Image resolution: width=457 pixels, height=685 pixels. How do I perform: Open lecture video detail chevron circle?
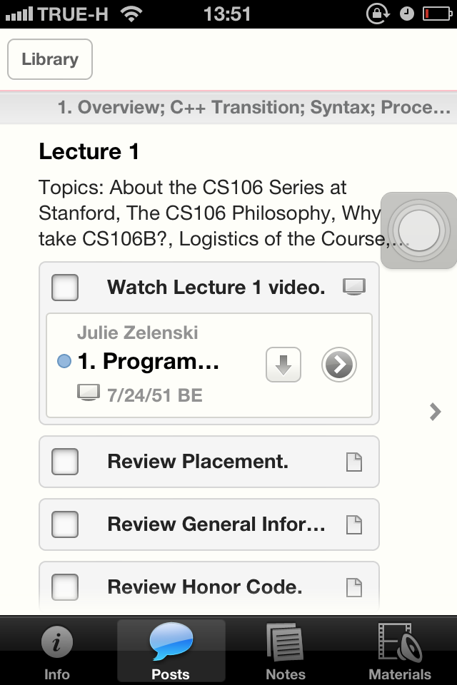pos(338,365)
